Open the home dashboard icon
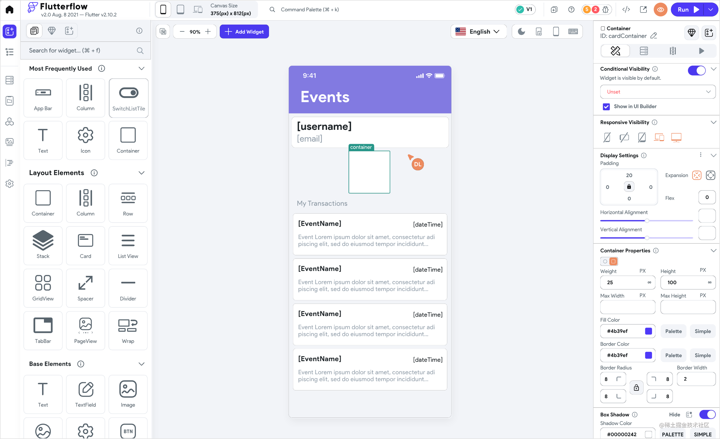This screenshot has width=720, height=439. click(10, 9)
